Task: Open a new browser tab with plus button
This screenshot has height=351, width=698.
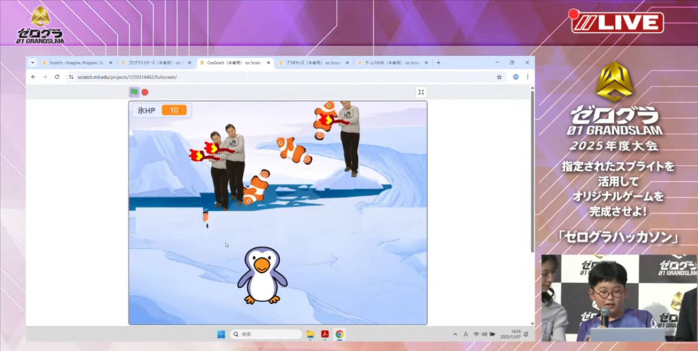Action: click(438, 63)
